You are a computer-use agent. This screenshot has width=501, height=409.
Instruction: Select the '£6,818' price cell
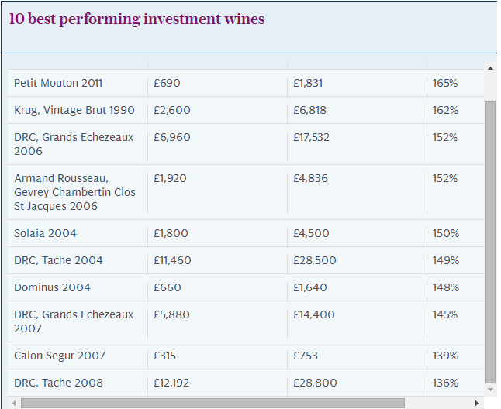pos(357,110)
